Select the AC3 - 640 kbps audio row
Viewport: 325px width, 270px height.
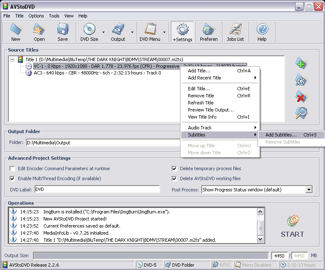[97, 73]
